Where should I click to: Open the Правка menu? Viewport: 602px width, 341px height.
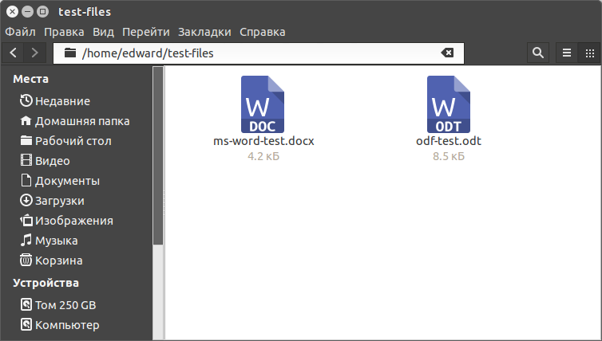(x=64, y=32)
